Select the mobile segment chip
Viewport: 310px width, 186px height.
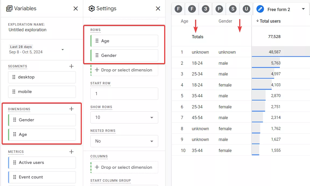click(42, 91)
